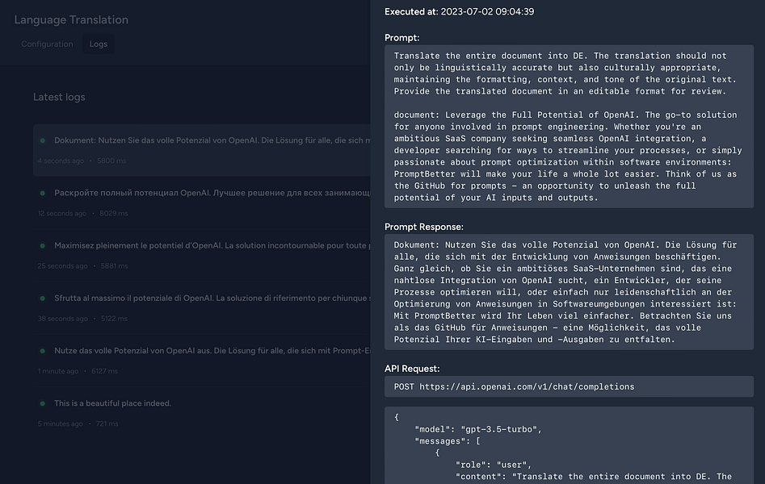
Task: Open the Configuration tab
Action: 47,44
